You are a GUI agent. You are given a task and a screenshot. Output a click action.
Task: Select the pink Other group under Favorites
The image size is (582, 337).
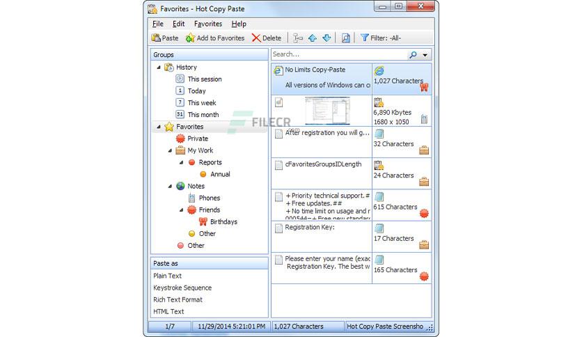coord(196,245)
